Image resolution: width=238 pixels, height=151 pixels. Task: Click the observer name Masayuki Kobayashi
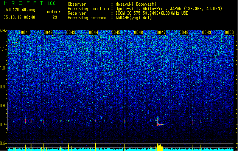coord(136,4)
